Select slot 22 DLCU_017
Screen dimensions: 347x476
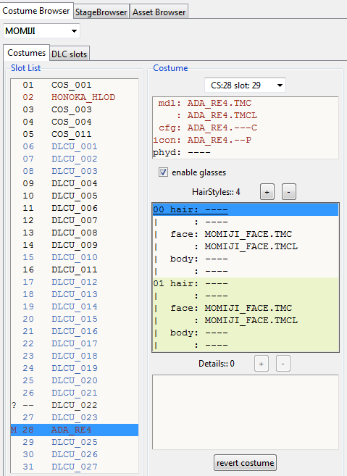pyautogui.click(x=75, y=343)
